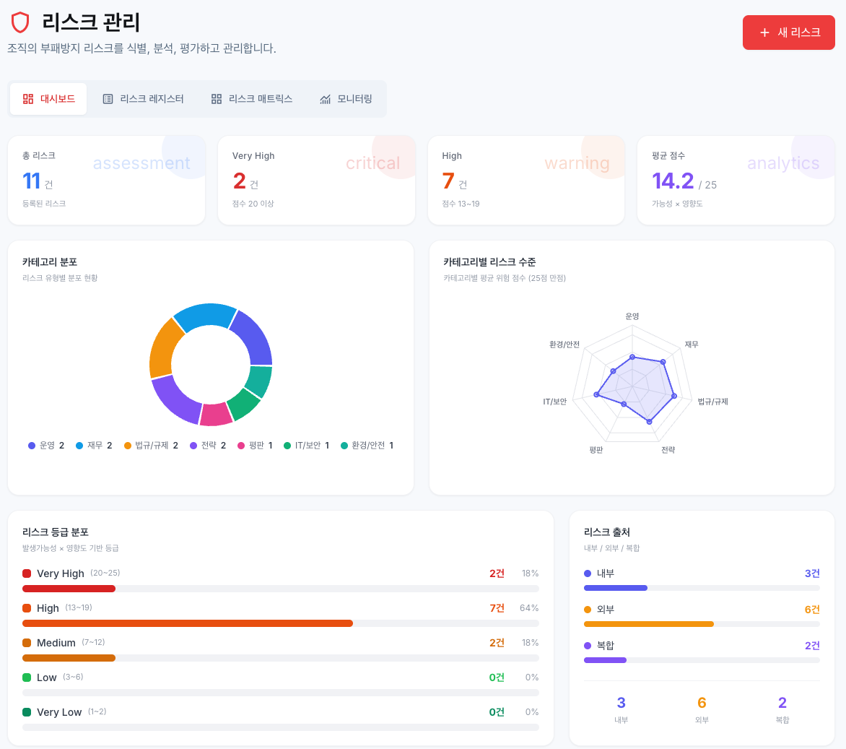Click the 외부 source progress bar
This screenshot has width=846, height=749.
(648, 624)
